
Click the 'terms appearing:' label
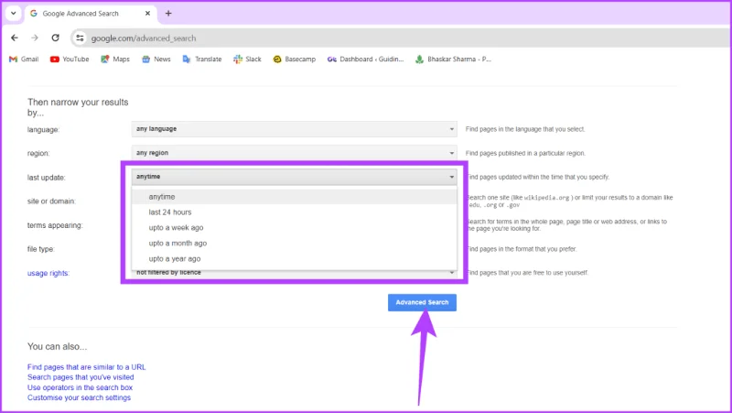[55, 225]
